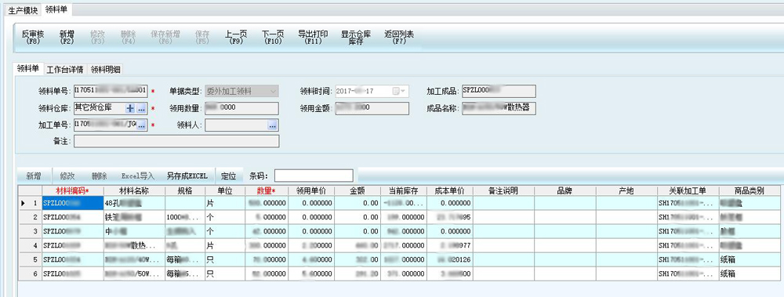Click the 商品类别 column header

click(x=749, y=191)
